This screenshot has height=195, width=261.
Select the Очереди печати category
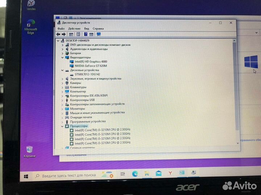coord(81,117)
